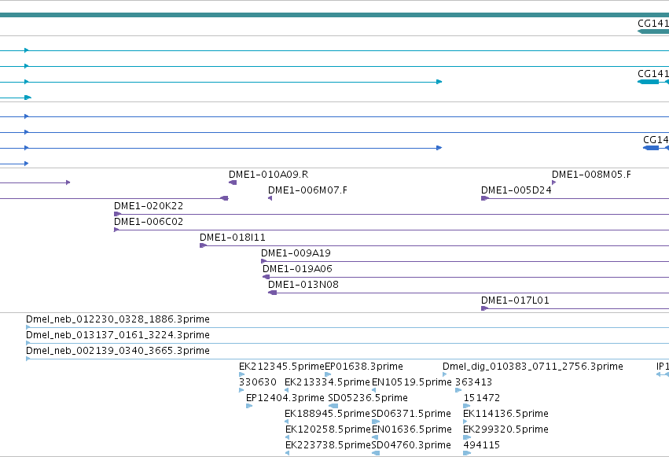
Task: Select DME1-009A19 in the purple track
Action: point(296,253)
